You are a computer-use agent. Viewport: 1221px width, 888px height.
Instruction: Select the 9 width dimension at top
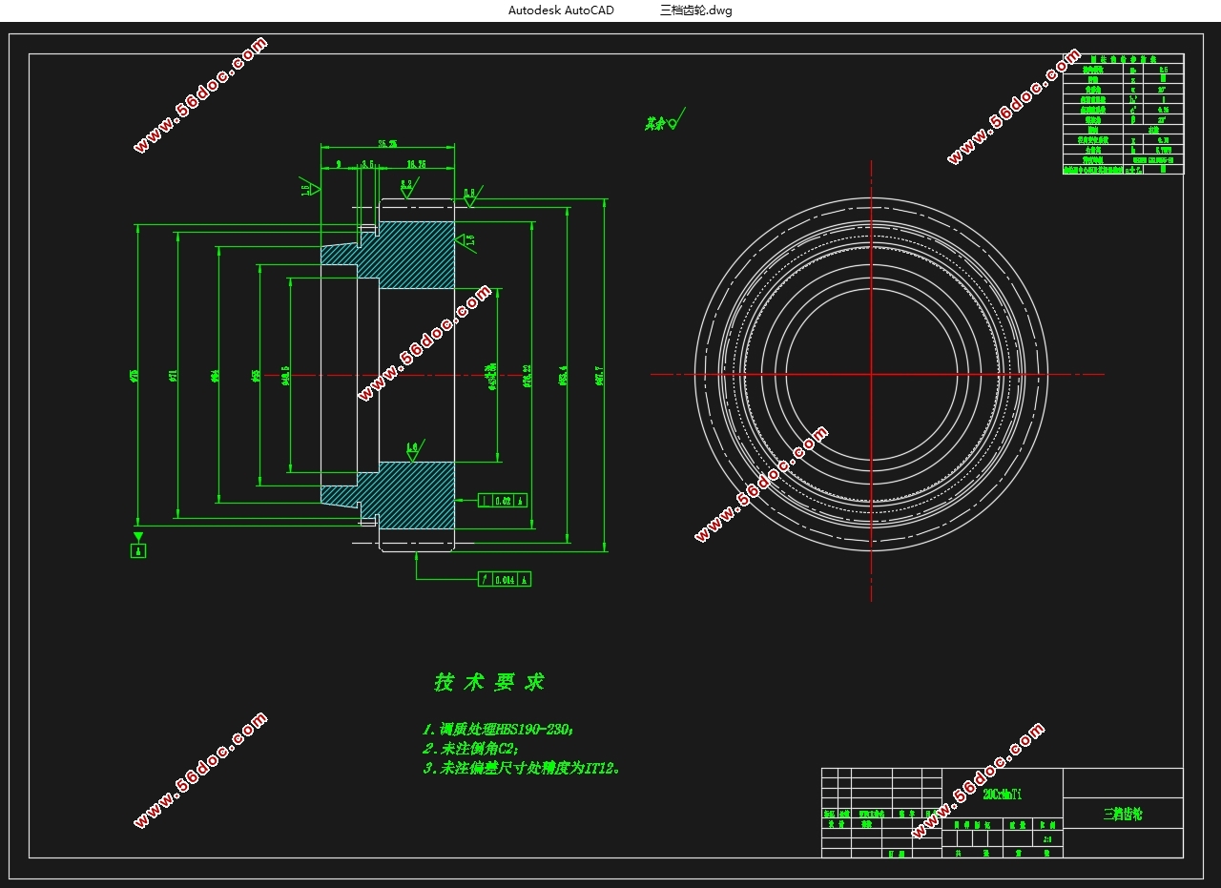coord(339,164)
